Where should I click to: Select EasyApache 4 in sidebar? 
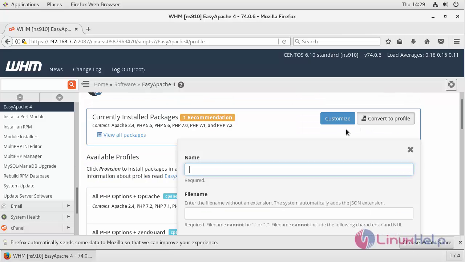(x=37, y=107)
